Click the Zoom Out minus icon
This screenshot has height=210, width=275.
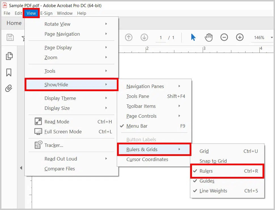(x=224, y=37)
